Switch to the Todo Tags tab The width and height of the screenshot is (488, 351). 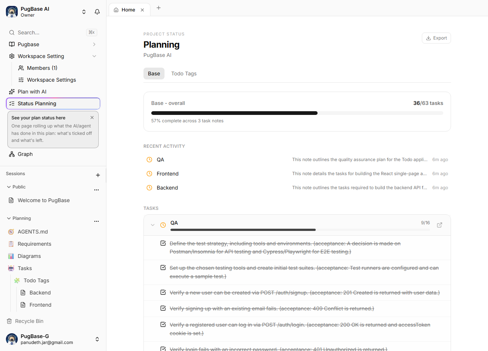coord(184,74)
